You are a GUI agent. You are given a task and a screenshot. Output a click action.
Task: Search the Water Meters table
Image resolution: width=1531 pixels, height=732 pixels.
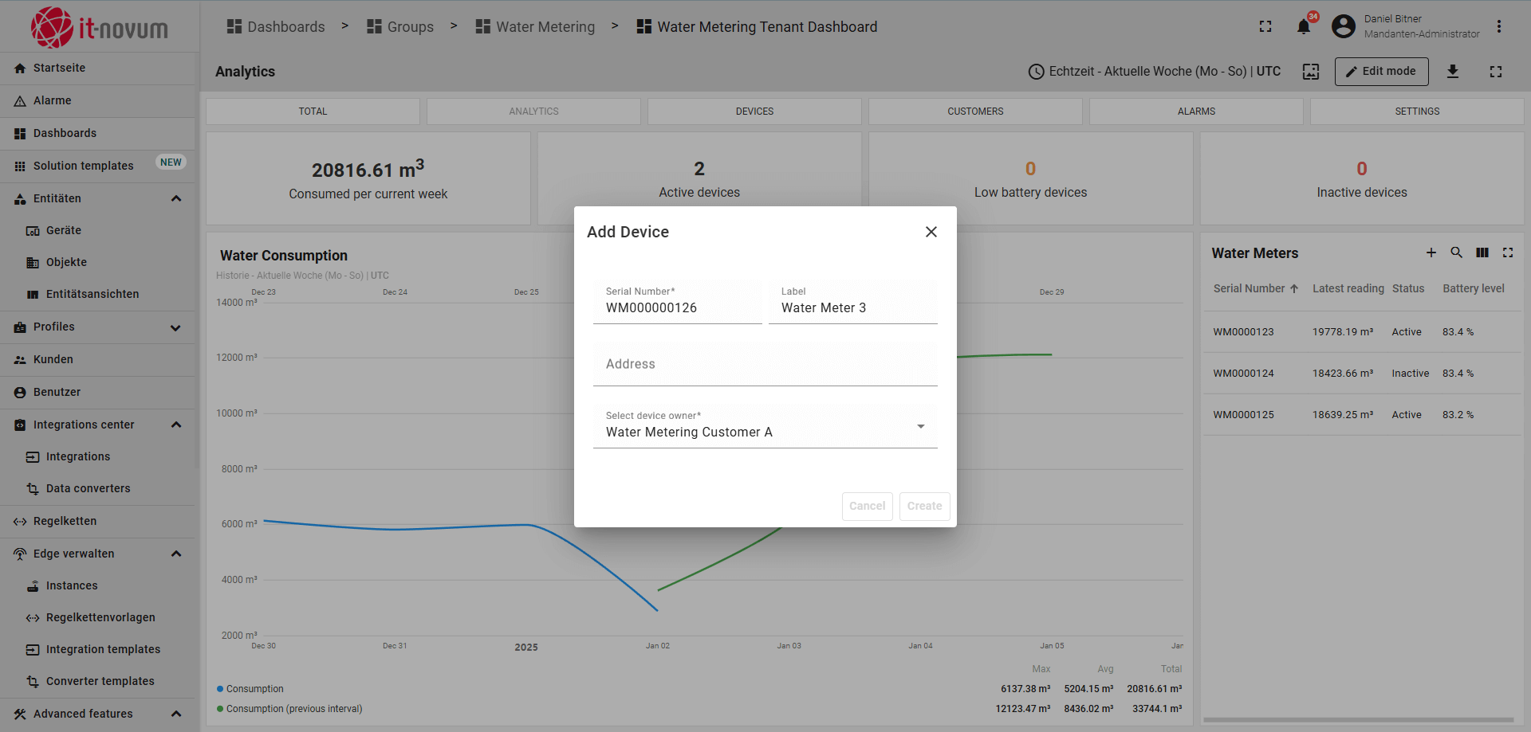1456,252
